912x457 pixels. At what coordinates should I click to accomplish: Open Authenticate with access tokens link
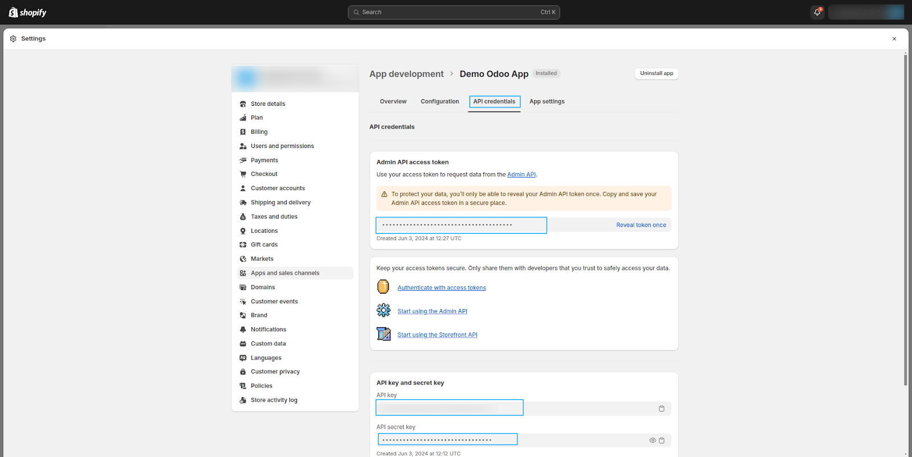[x=442, y=288]
